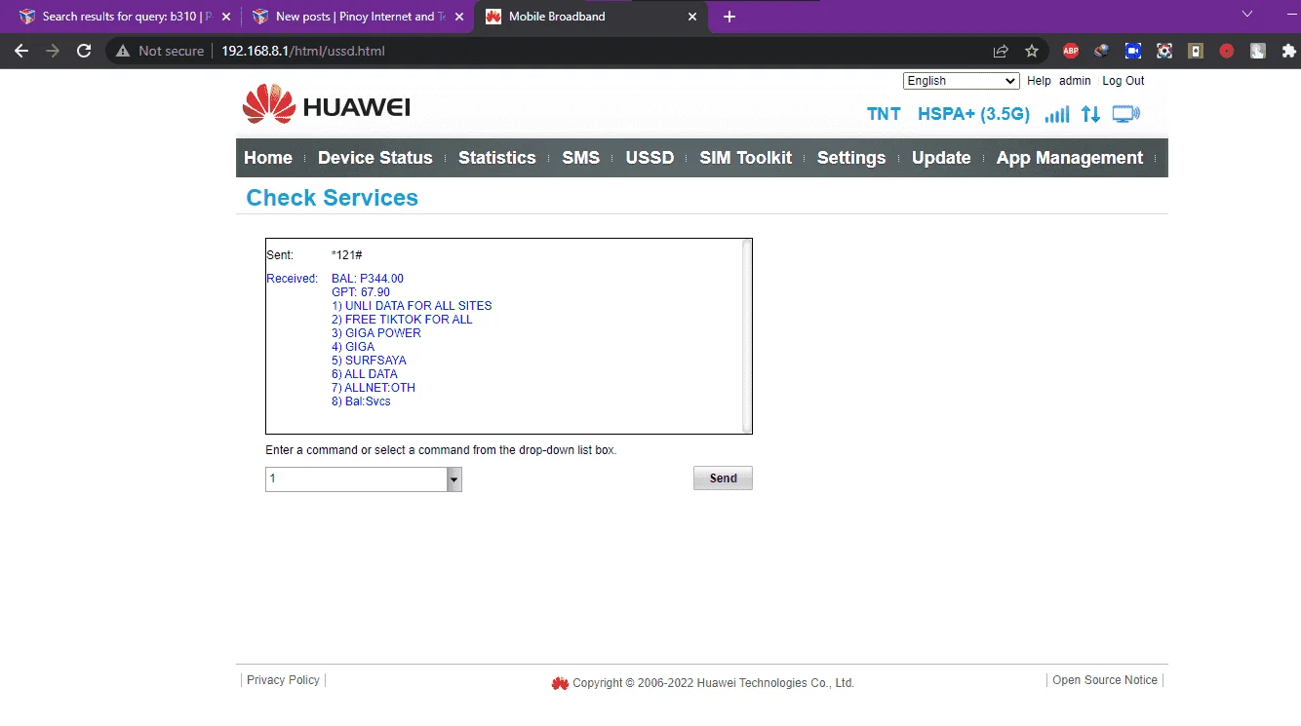Click the Huawei logo in the footer
Image resolution: width=1301 pixels, height=726 pixels.
[x=560, y=683]
